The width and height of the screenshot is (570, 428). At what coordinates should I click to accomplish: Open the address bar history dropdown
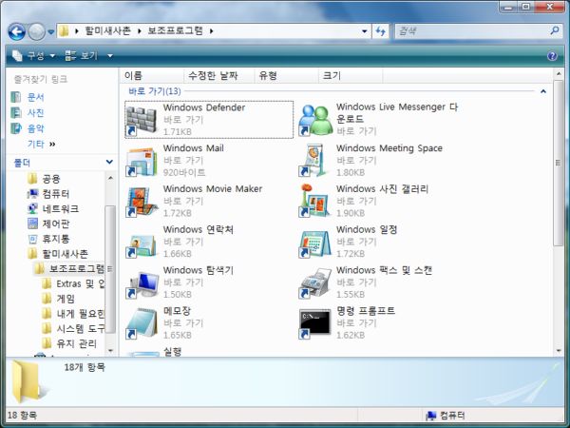[364, 31]
